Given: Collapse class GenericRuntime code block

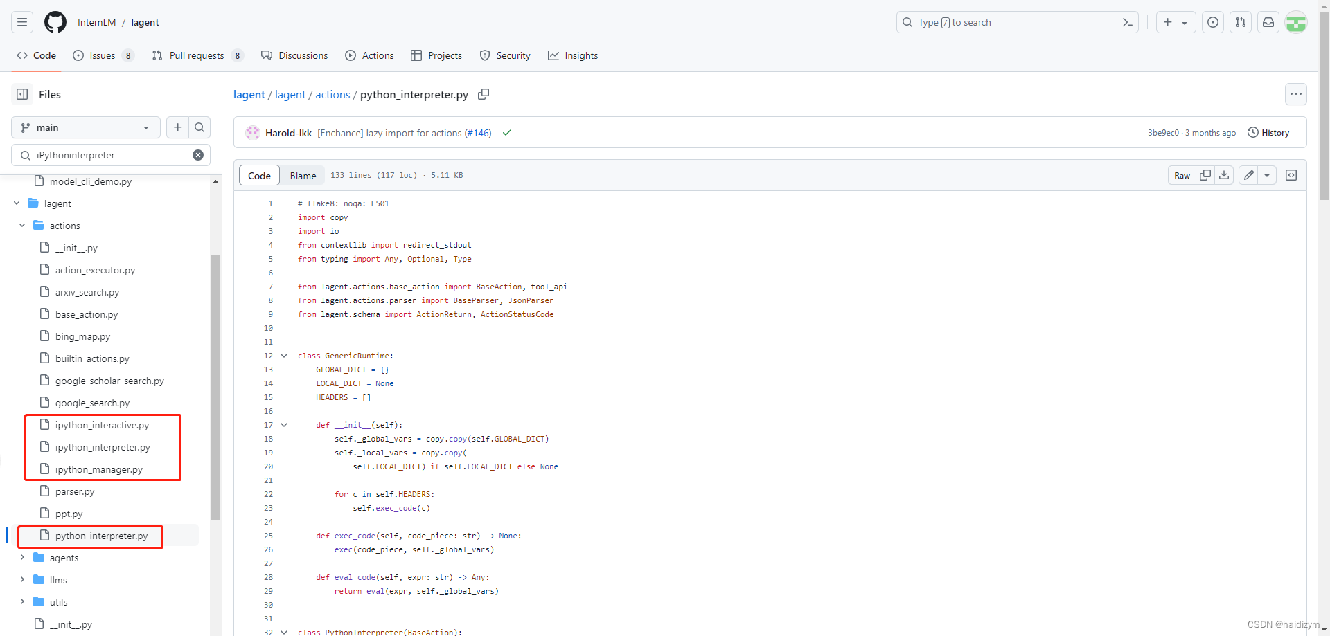Looking at the screenshot, I should coord(284,356).
